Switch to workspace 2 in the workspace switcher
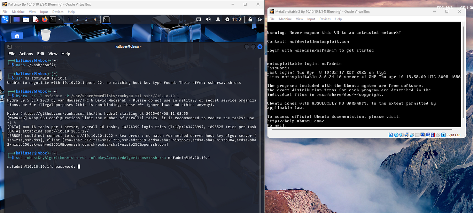Image resolution: width=473 pixels, height=213 pixels. 78,19
